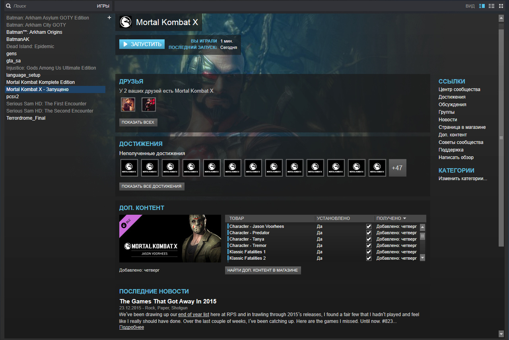Select Klassic Fatalities 1 DLC row

322,252
